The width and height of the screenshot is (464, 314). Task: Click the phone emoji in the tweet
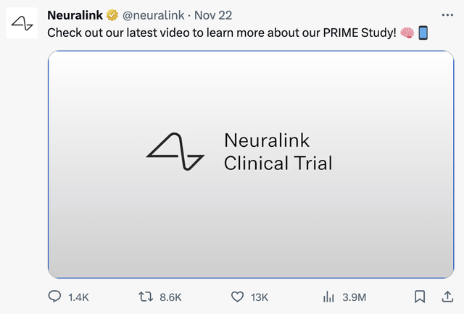click(x=423, y=33)
